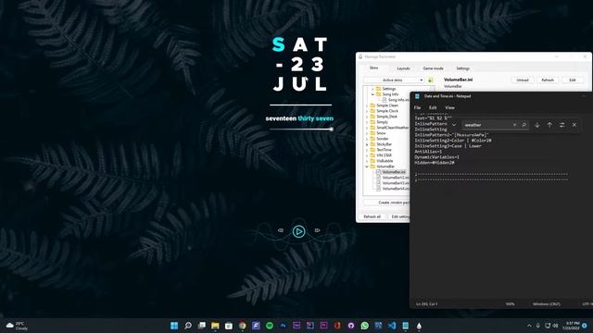The width and height of the screenshot is (593, 333).
Task: Close the Notepad find bar
Action: [574, 125]
